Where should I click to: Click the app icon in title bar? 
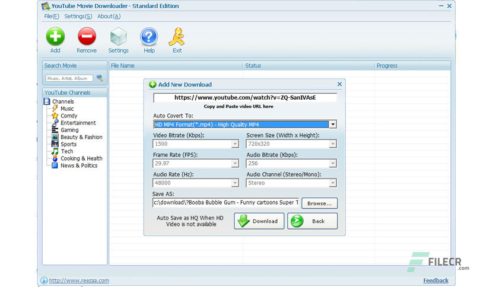pos(46,6)
